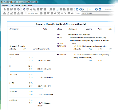
Task: Click the new document toolbar icon
Action: click(5, 9)
